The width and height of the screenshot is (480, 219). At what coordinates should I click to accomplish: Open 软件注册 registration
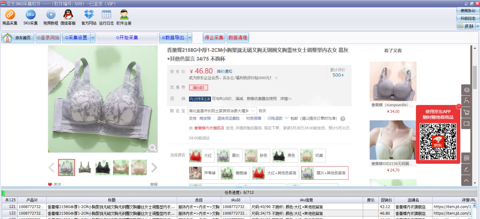124,17
